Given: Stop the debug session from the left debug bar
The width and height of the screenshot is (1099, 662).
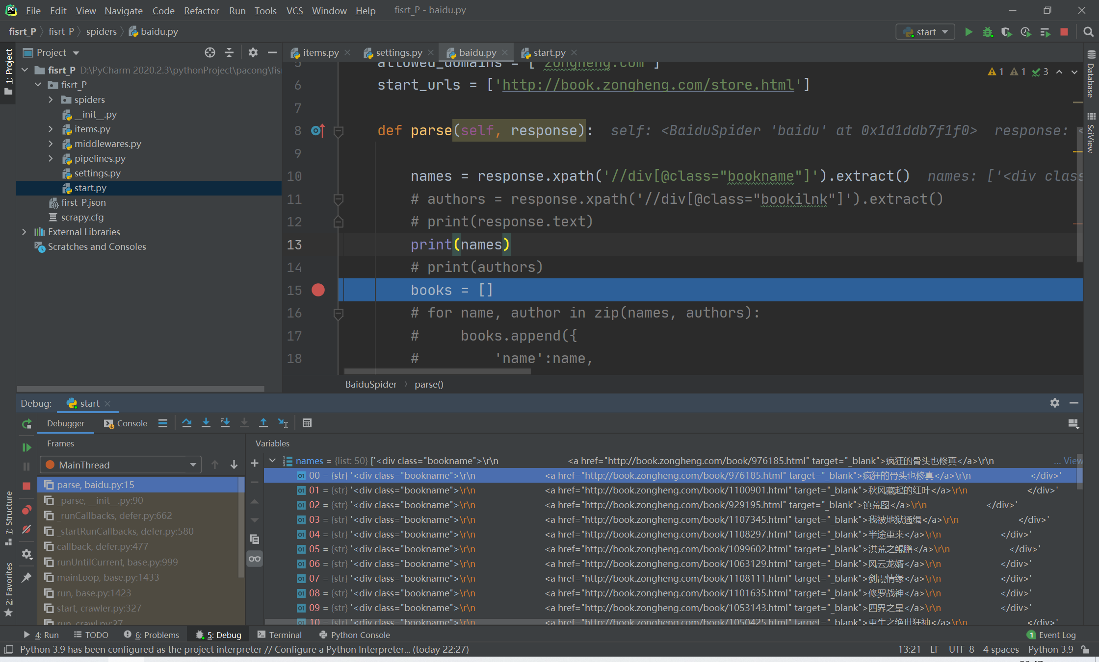Looking at the screenshot, I should point(26,486).
